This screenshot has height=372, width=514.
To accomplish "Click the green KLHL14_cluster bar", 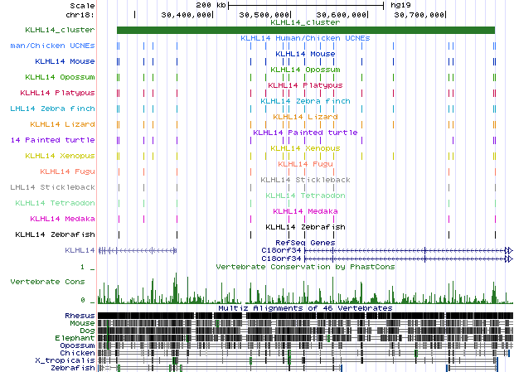I will pos(305,31).
